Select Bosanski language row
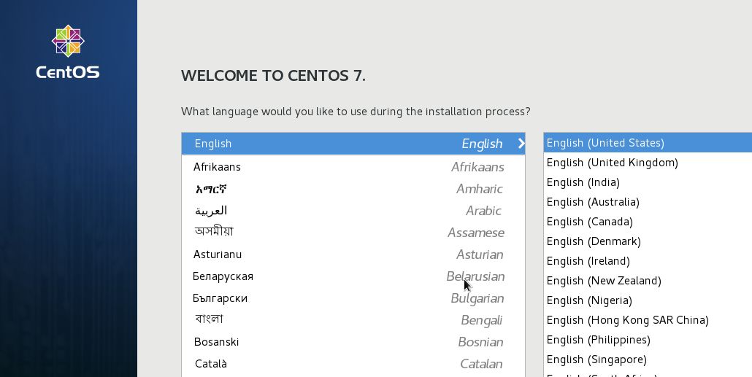 coord(353,342)
